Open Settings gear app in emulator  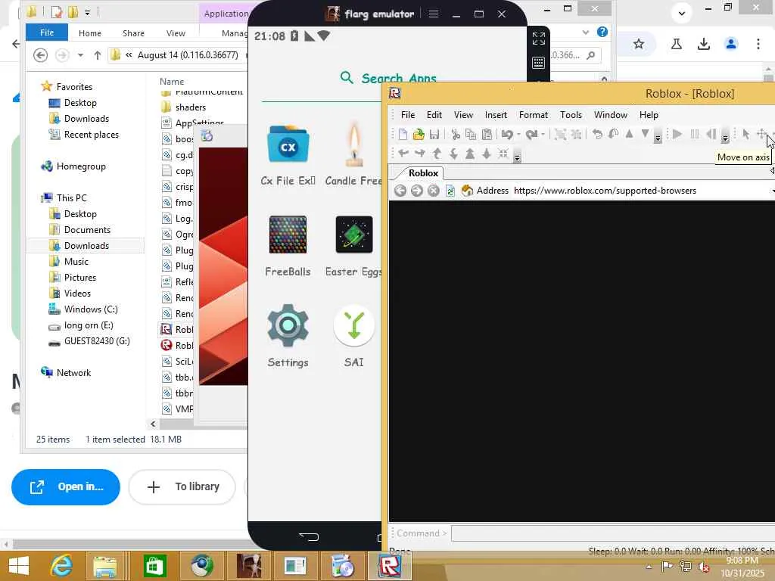pyautogui.click(x=288, y=336)
